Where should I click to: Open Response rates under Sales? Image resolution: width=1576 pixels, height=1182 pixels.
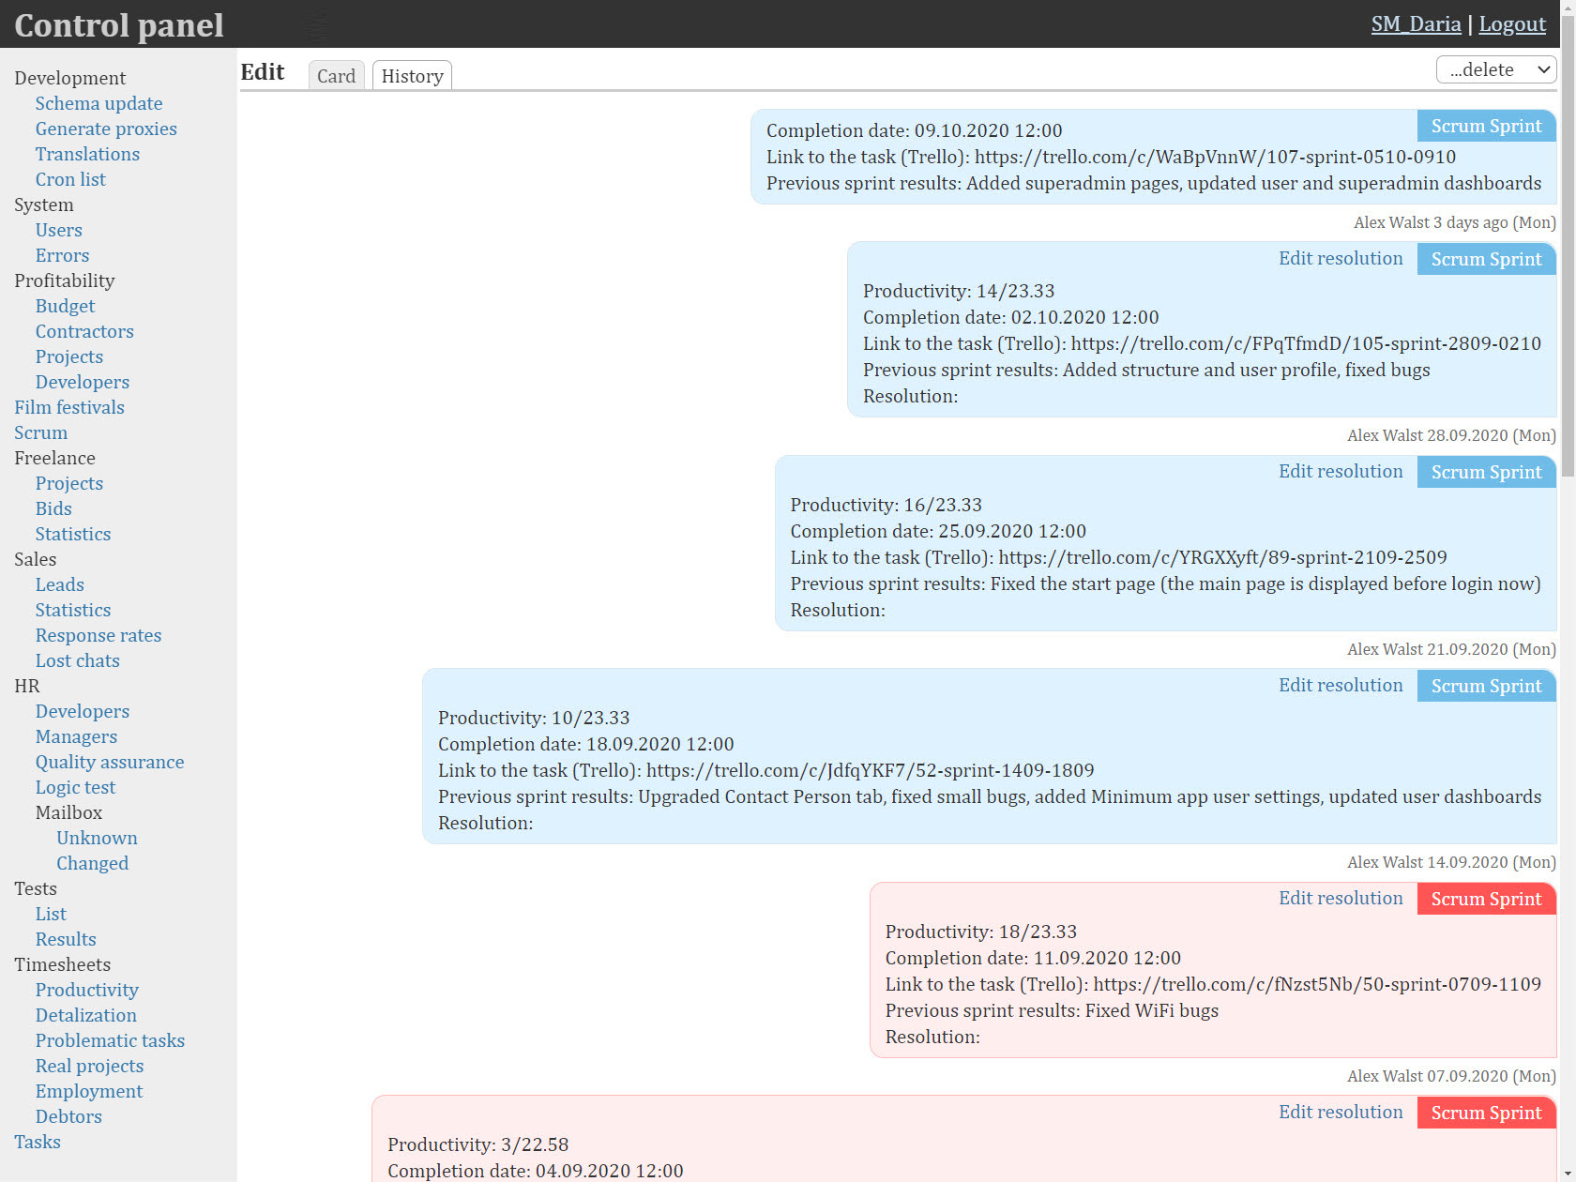tap(98, 635)
